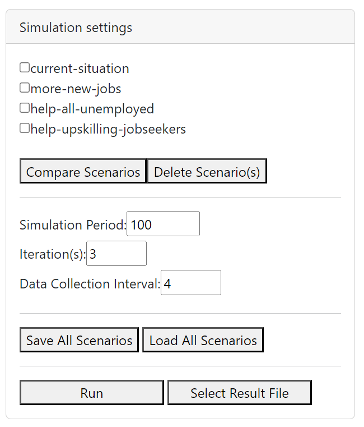Select the help-upskilling-jobseekers checkbox

coord(25,128)
